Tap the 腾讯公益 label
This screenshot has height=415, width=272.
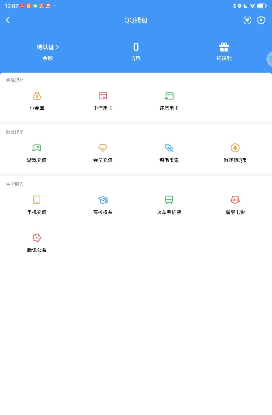pyautogui.click(x=37, y=250)
